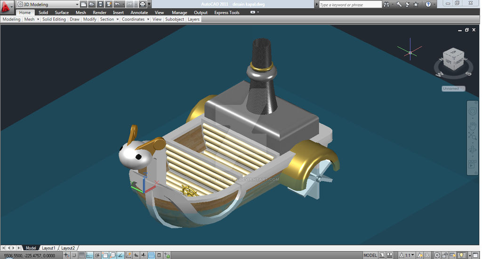
Task: Open the SteeringWheel from the navigation bar
Action: click(472, 111)
